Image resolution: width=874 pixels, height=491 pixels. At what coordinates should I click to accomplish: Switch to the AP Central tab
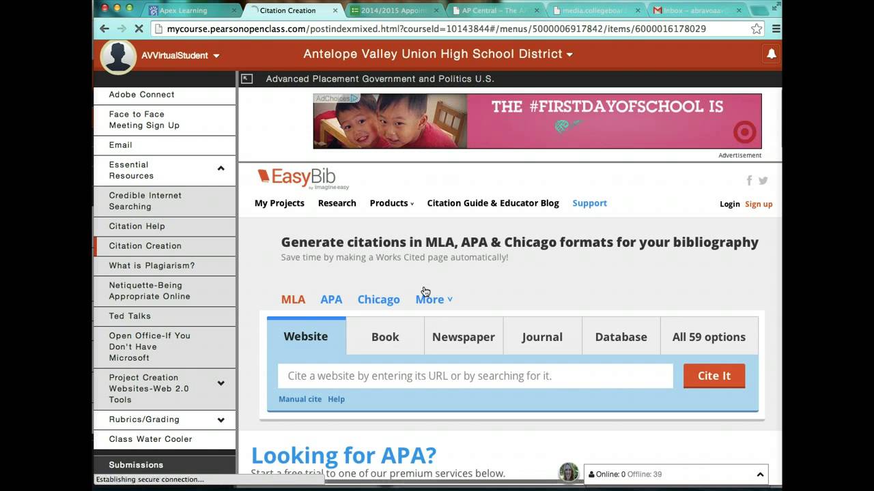493,10
